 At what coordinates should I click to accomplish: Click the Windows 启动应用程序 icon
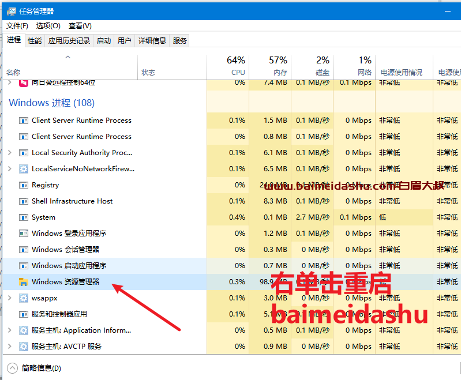pyautogui.click(x=24, y=266)
